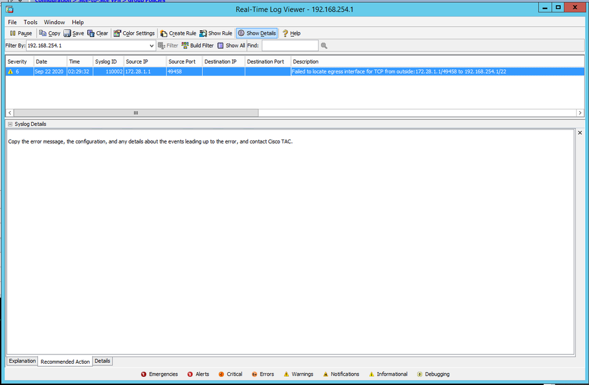The height and width of the screenshot is (385, 589).
Task: Click the Errors severity legend icon
Action: (254, 374)
